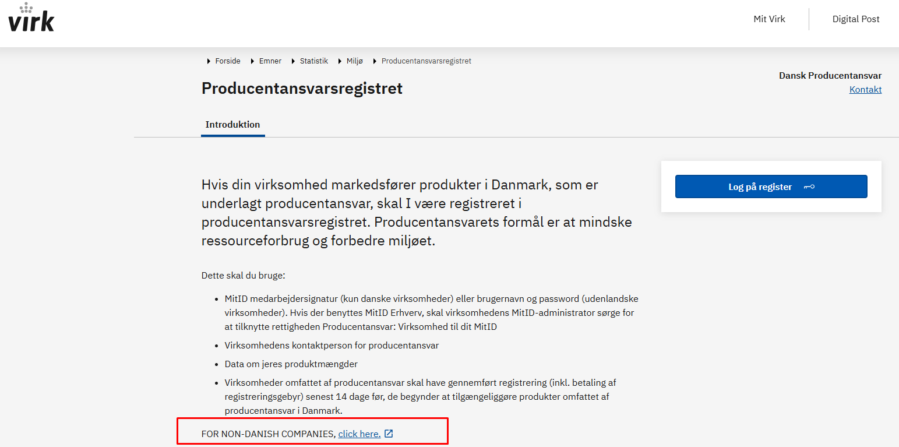Click the arrow before Emner breadcrumb

(253, 61)
